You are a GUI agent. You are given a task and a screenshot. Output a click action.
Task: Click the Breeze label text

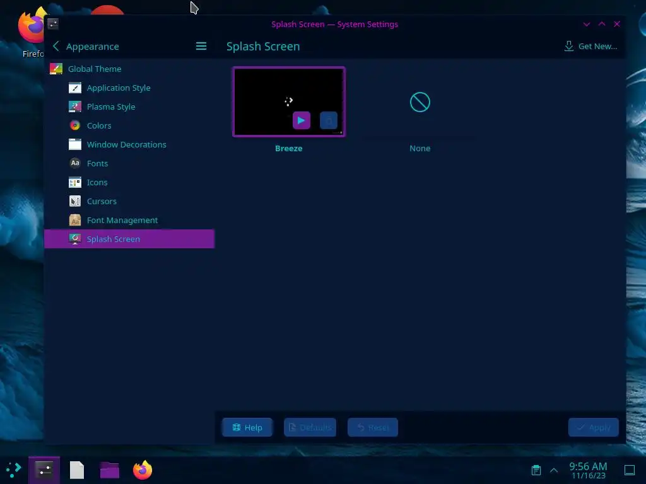coord(289,148)
